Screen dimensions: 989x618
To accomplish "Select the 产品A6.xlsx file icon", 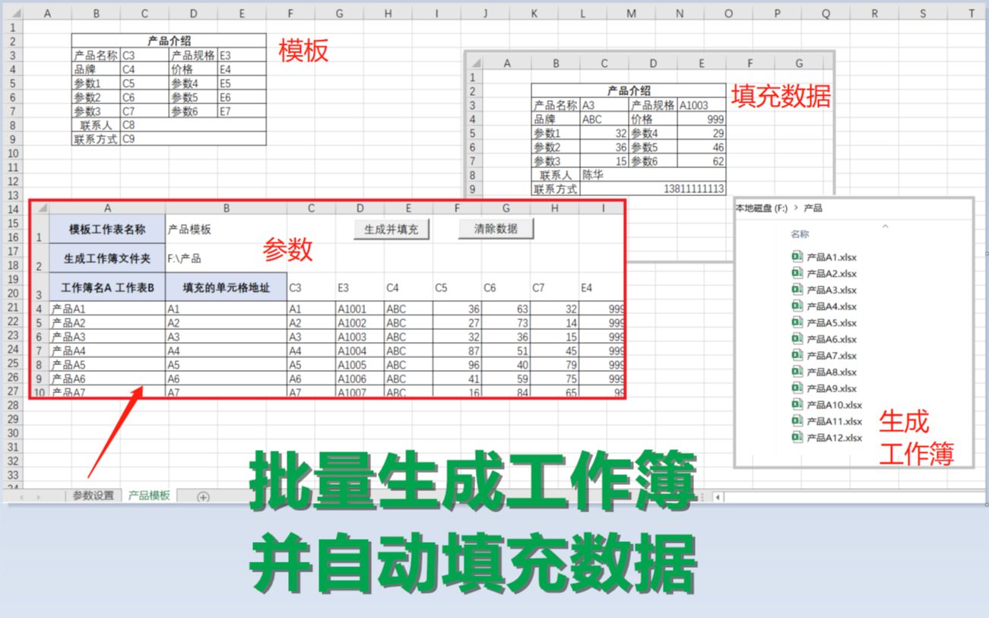I will click(x=797, y=339).
